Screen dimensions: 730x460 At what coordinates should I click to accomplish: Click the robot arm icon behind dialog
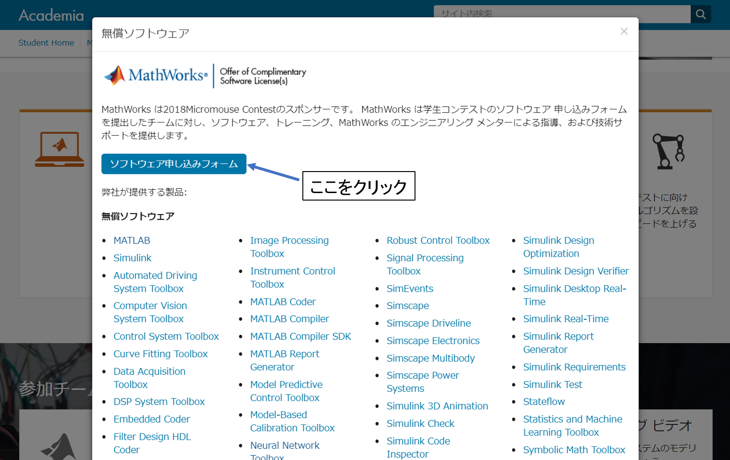click(x=669, y=151)
